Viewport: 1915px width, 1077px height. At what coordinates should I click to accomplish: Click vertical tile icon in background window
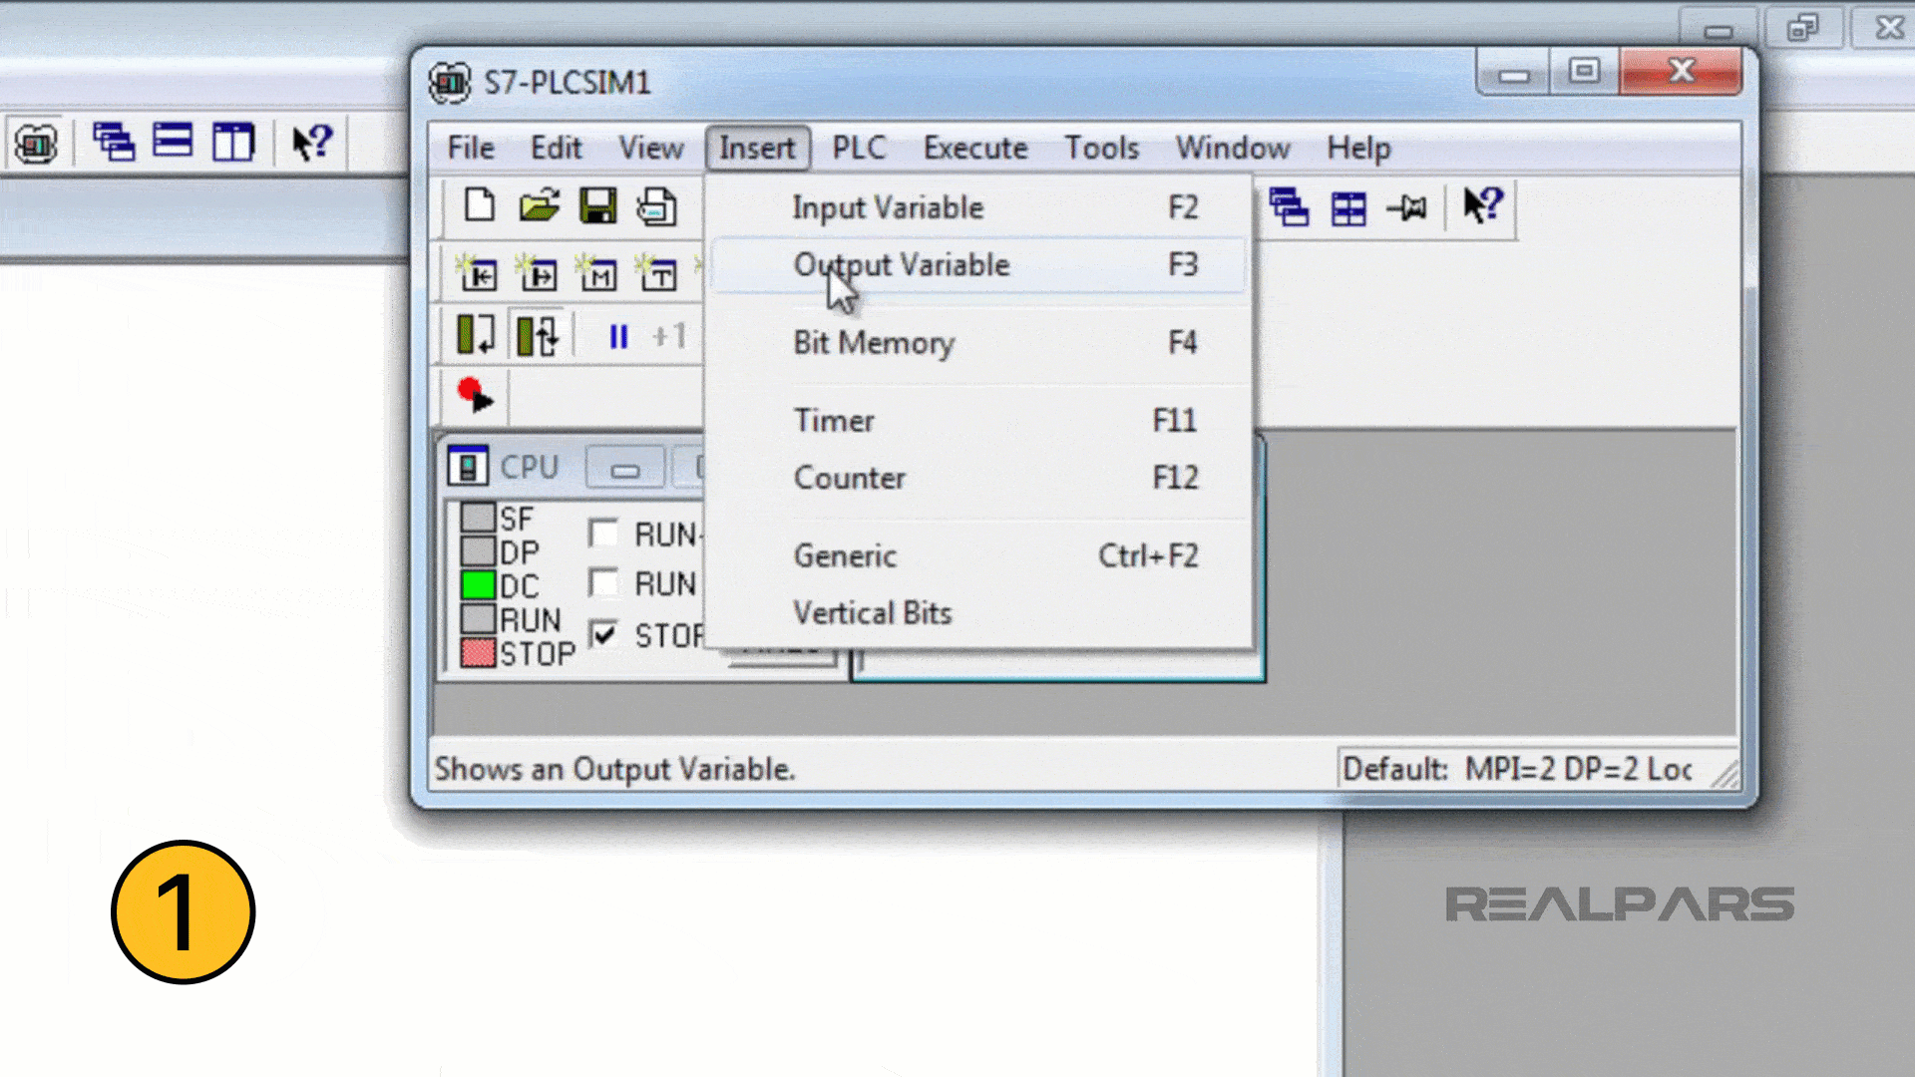[233, 142]
